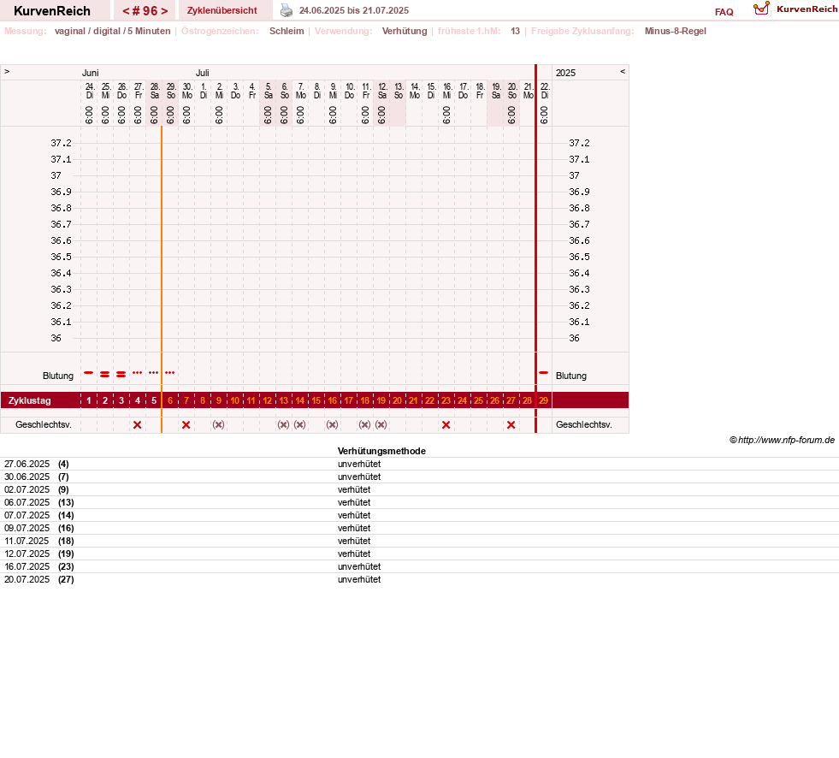Click cycle number #96 in header
Image resolution: width=839 pixels, height=758 pixels.
pyautogui.click(x=145, y=11)
